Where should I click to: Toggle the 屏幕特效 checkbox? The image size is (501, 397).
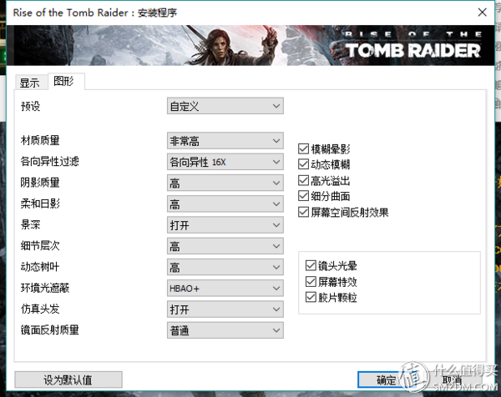pyautogui.click(x=311, y=281)
